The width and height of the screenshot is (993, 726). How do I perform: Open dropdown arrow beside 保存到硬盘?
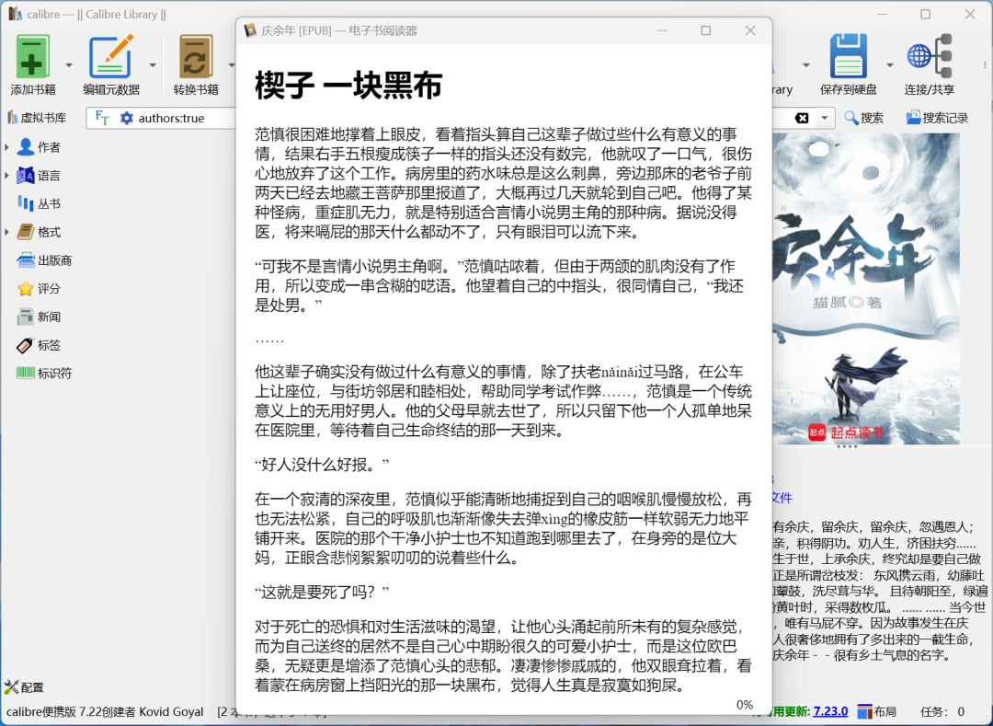pos(889,65)
